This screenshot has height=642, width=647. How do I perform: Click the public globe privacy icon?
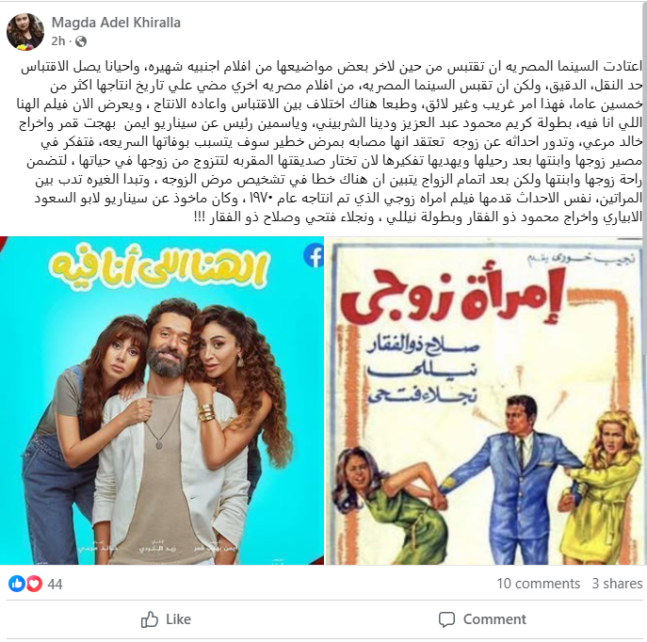click(81, 41)
